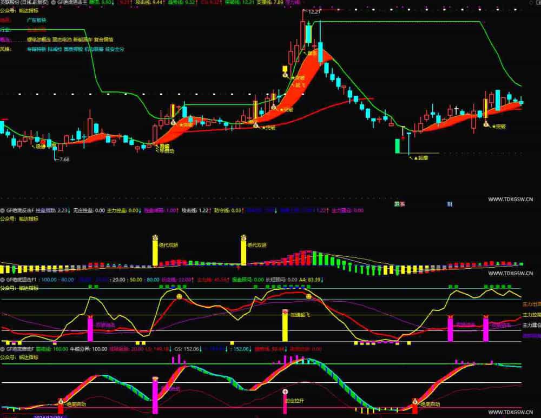
Task: Click the 加仓拉升 label
Action: [x=295, y=401]
